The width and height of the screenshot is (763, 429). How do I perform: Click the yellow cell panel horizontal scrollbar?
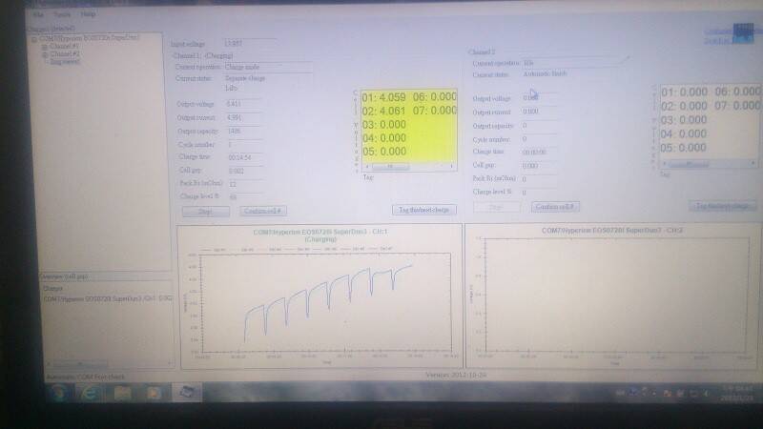409,166
